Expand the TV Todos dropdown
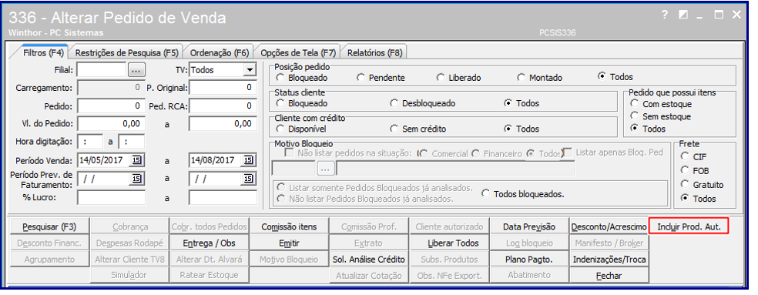The image size is (758, 295). [249, 70]
